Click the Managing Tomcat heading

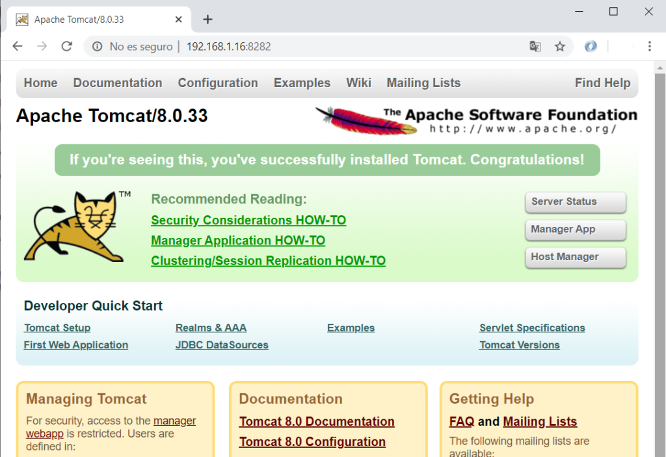coord(87,398)
